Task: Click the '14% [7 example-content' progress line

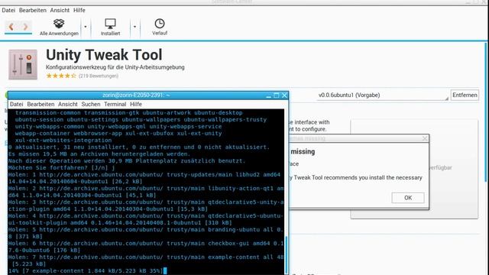Action: tap(86, 271)
